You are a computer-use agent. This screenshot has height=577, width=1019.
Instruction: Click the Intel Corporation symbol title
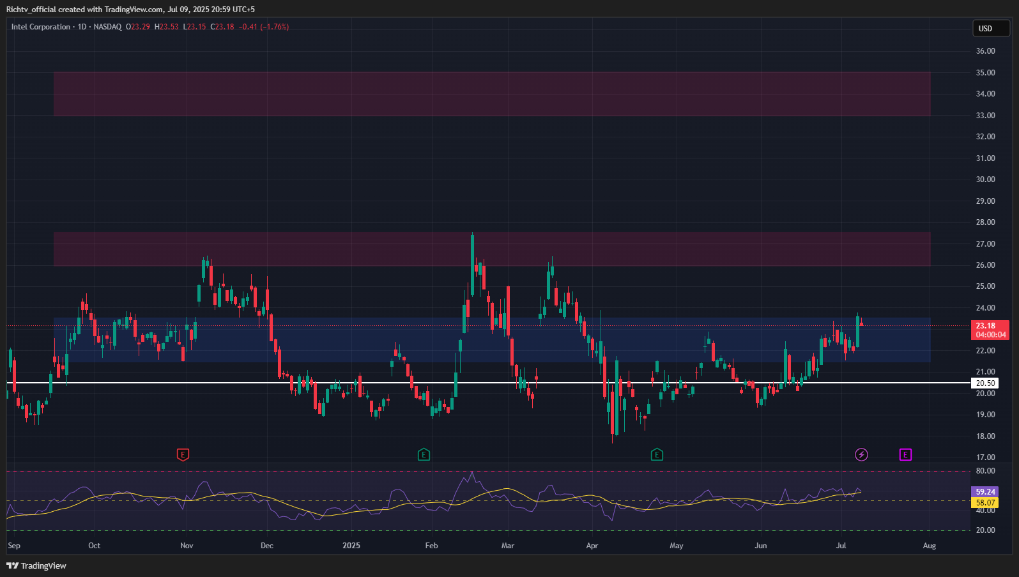point(41,27)
